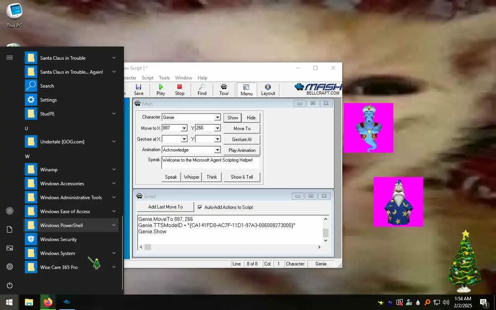This screenshot has height=310, width=496.
Task: Open the Window menu
Action: point(184,78)
